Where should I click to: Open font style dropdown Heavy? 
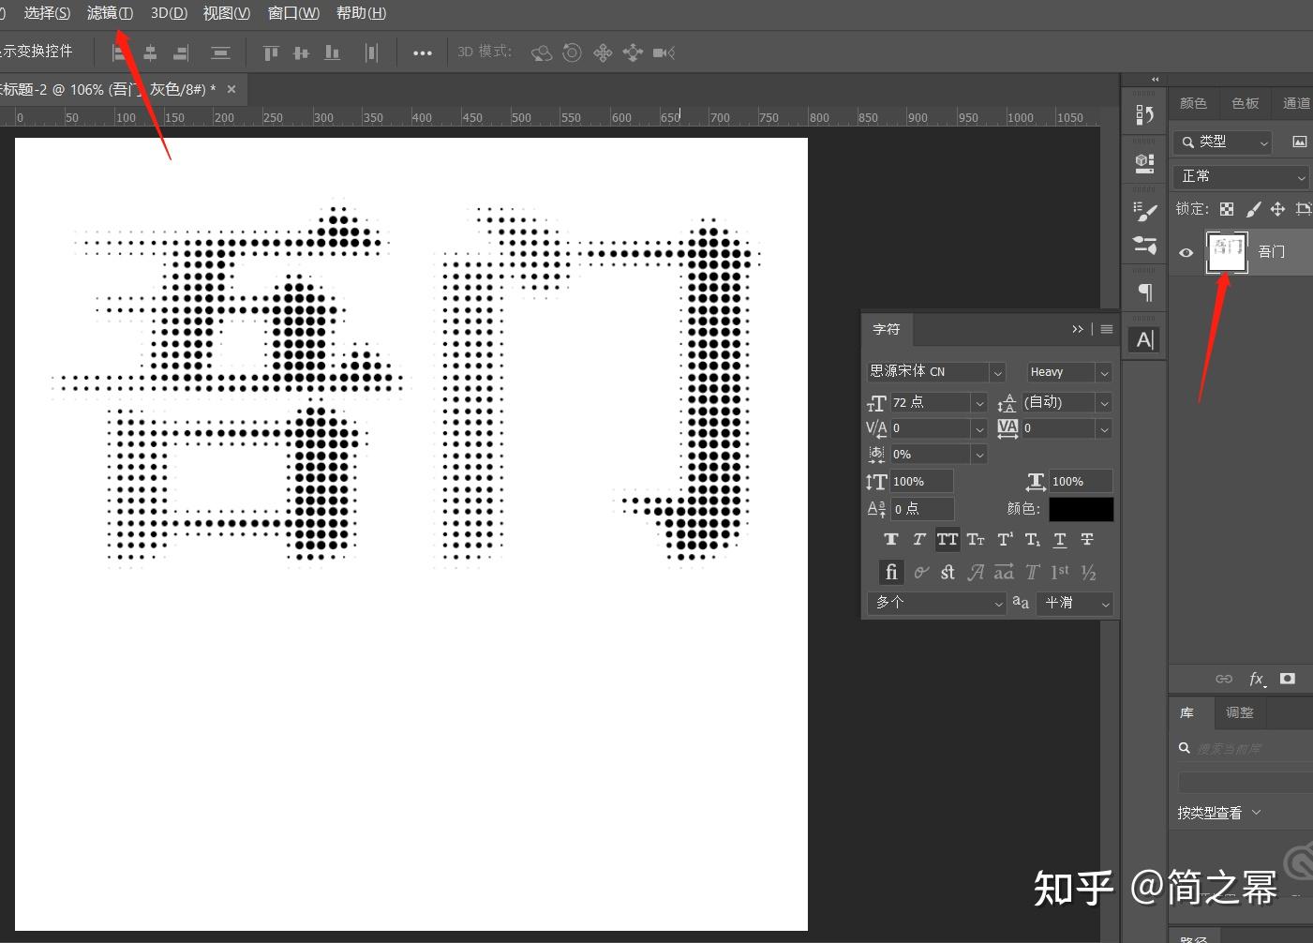(x=1069, y=372)
